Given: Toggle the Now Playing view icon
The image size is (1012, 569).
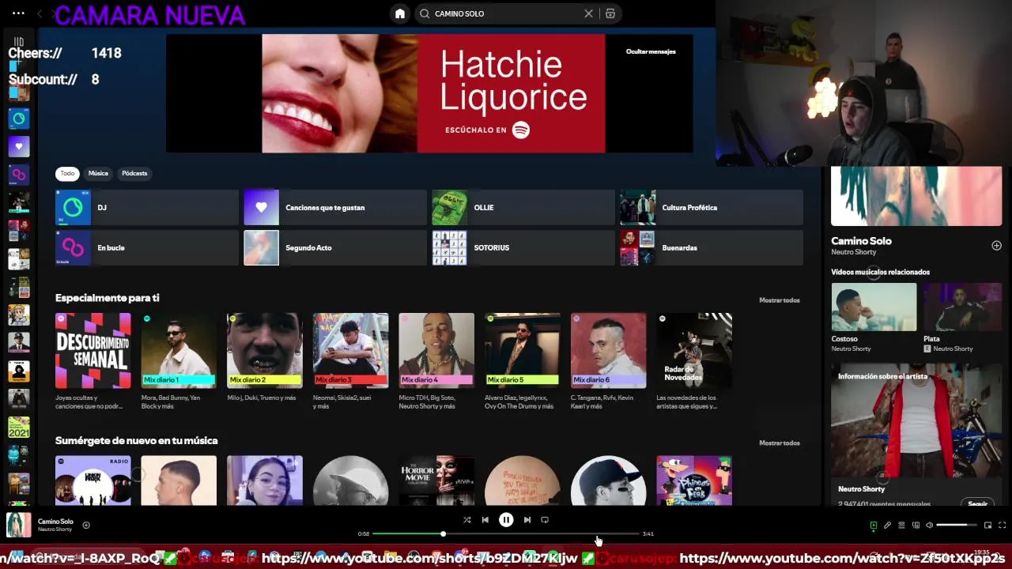Looking at the screenshot, I should click(x=874, y=525).
